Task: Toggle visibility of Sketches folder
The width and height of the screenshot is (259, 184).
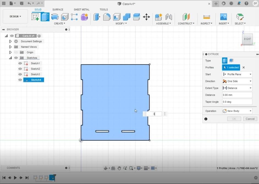Action: pos(16,58)
